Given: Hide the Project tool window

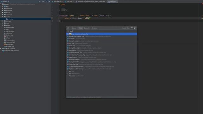Looking at the screenshot, I should point(49,1).
